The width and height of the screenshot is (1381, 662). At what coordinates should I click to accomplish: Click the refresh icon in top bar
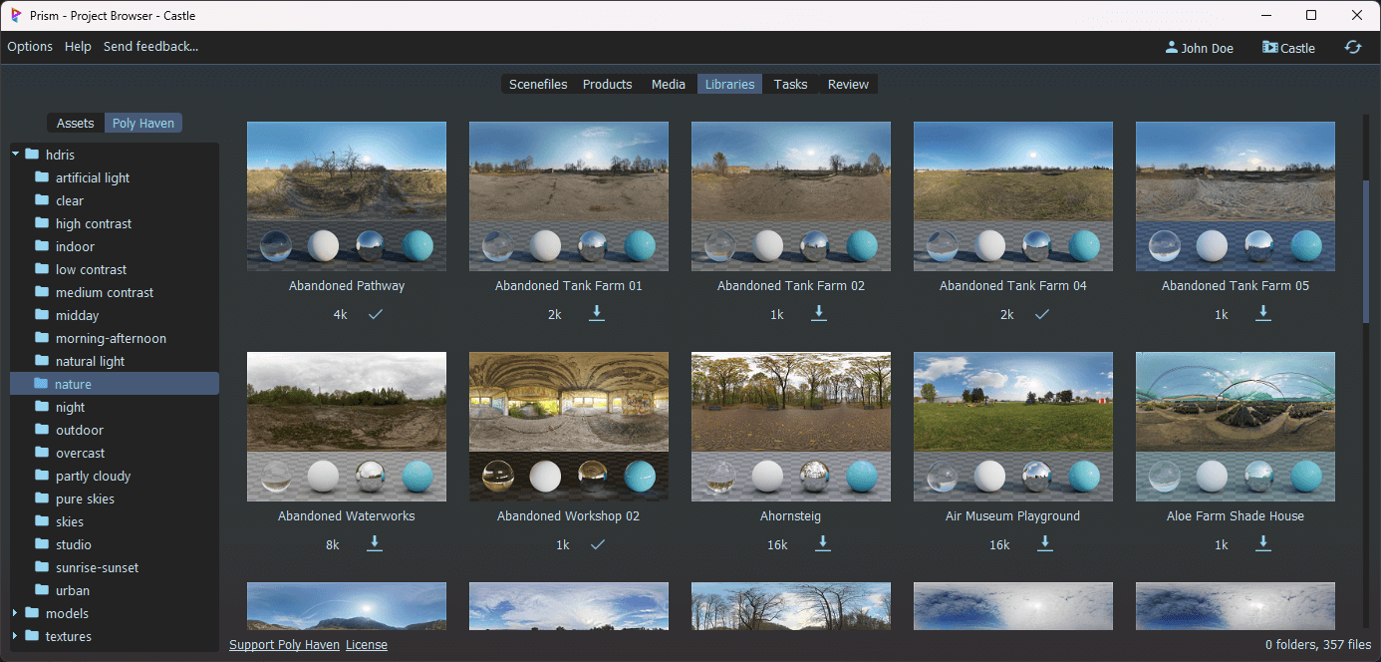point(1352,47)
